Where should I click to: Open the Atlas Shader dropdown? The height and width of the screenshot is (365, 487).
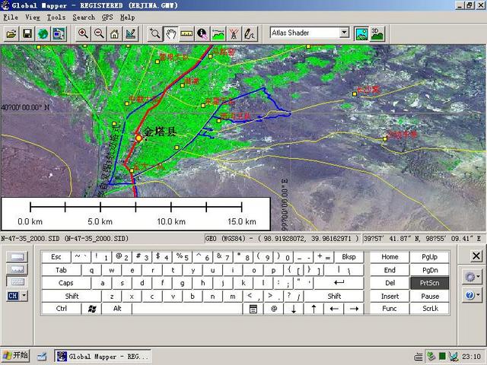(x=344, y=32)
